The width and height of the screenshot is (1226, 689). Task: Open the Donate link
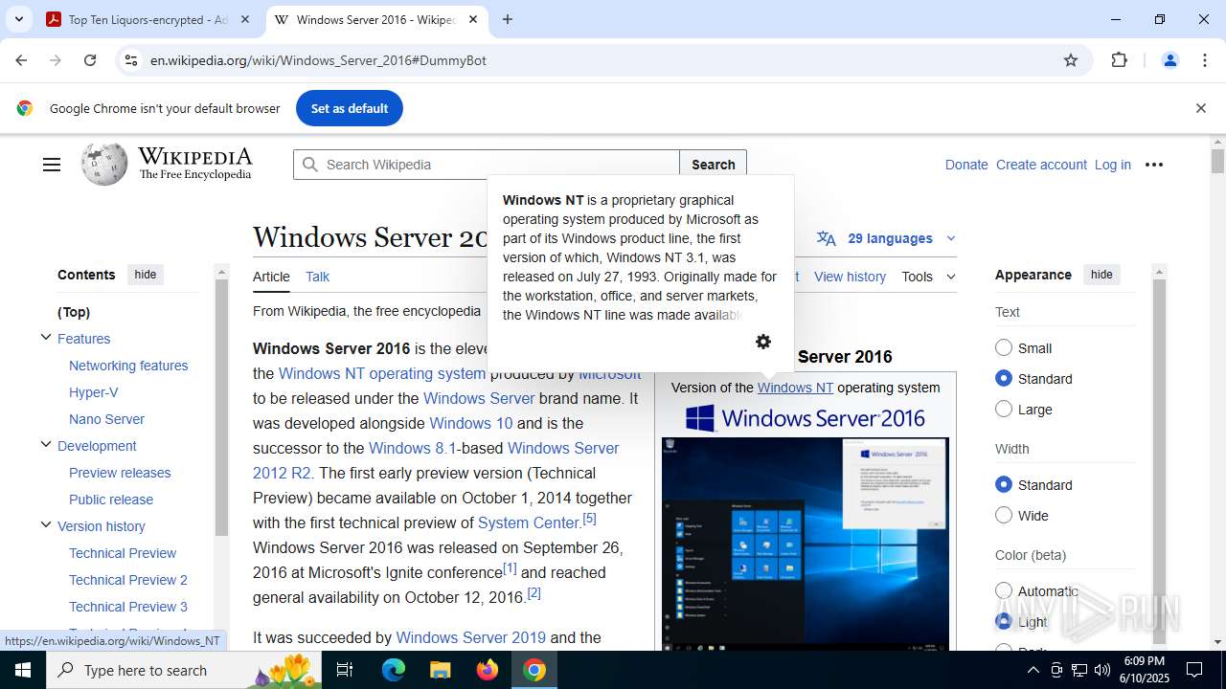tap(966, 165)
